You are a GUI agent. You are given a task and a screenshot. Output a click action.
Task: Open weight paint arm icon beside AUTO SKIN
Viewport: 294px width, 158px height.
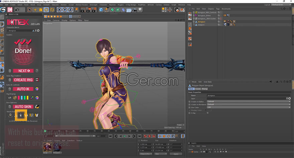pos(37,107)
